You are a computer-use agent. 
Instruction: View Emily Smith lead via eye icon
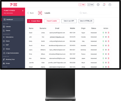(x=106, y=41)
